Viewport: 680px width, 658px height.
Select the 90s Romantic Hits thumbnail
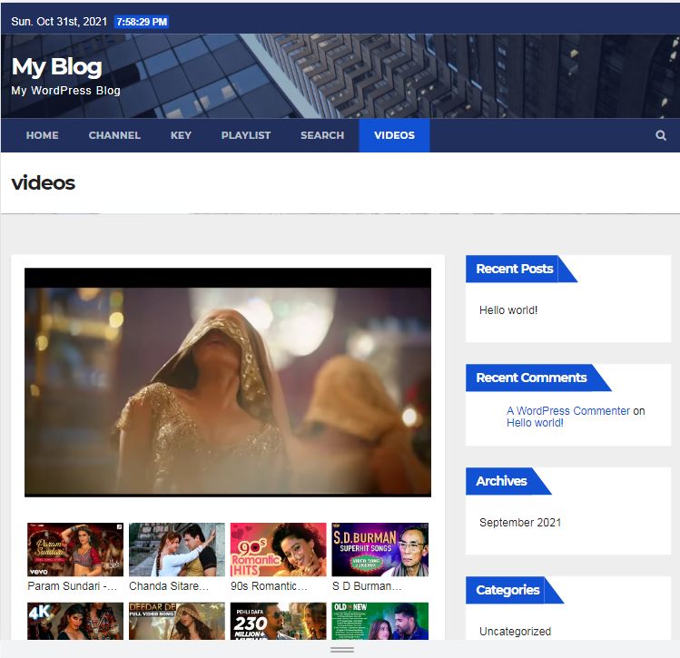[x=279, y=549]
